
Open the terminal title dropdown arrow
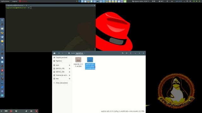[27, 5]
